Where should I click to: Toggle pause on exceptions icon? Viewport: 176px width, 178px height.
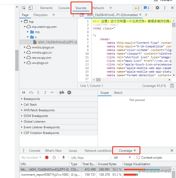69,92
